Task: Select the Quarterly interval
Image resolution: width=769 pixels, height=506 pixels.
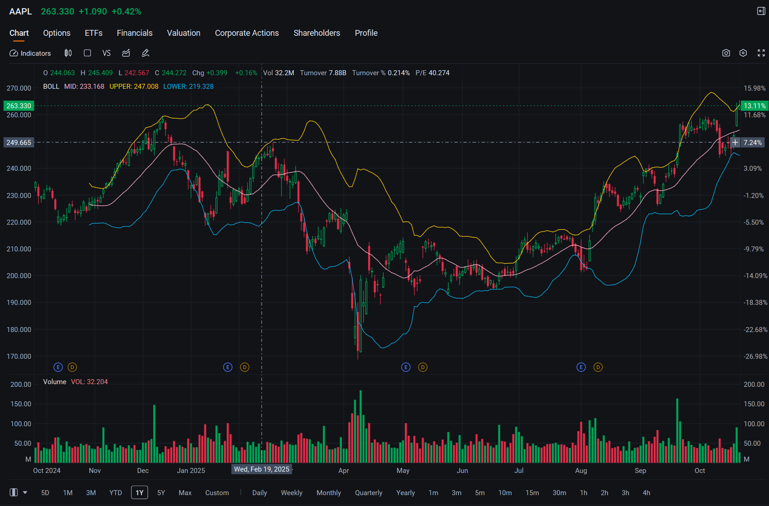Action: coord(369,493)
